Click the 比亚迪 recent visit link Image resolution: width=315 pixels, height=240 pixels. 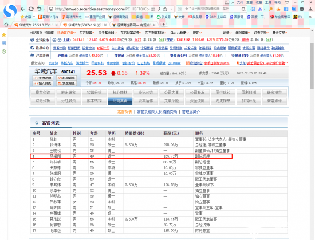click(53, 63)
